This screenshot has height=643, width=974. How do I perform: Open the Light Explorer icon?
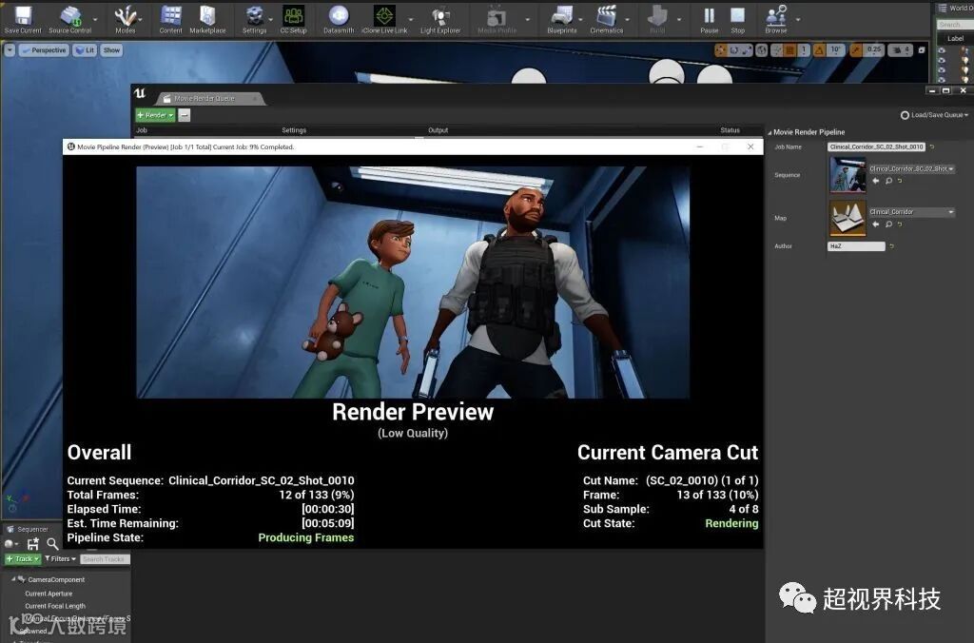click(440, 20)
